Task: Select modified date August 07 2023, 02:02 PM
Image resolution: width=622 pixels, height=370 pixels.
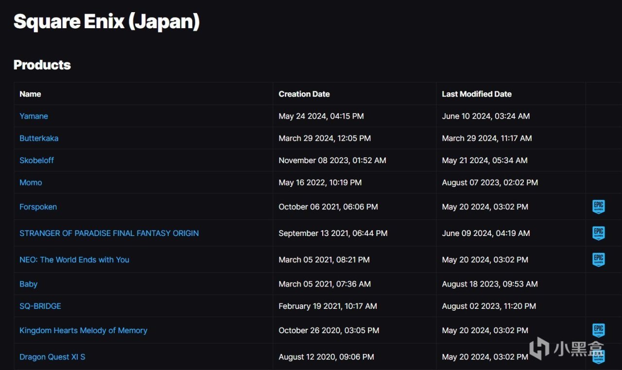Action: (x=490, y=183)
